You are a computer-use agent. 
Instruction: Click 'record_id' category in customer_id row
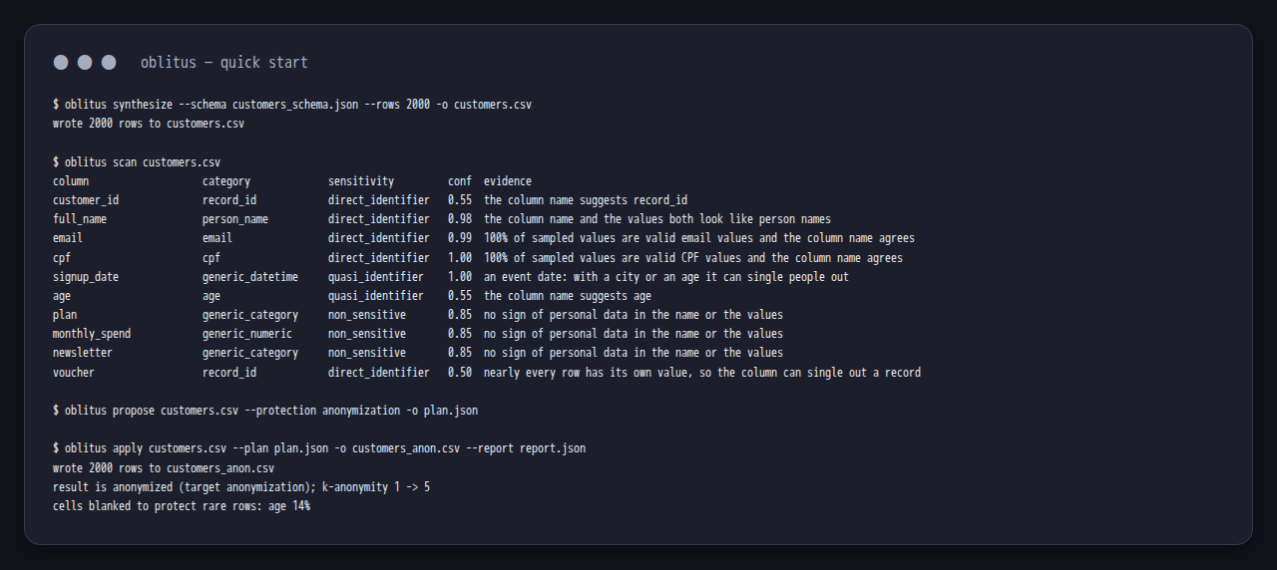[229, 200]
